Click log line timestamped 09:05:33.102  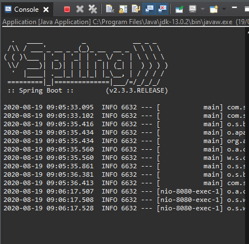point(125,116)
